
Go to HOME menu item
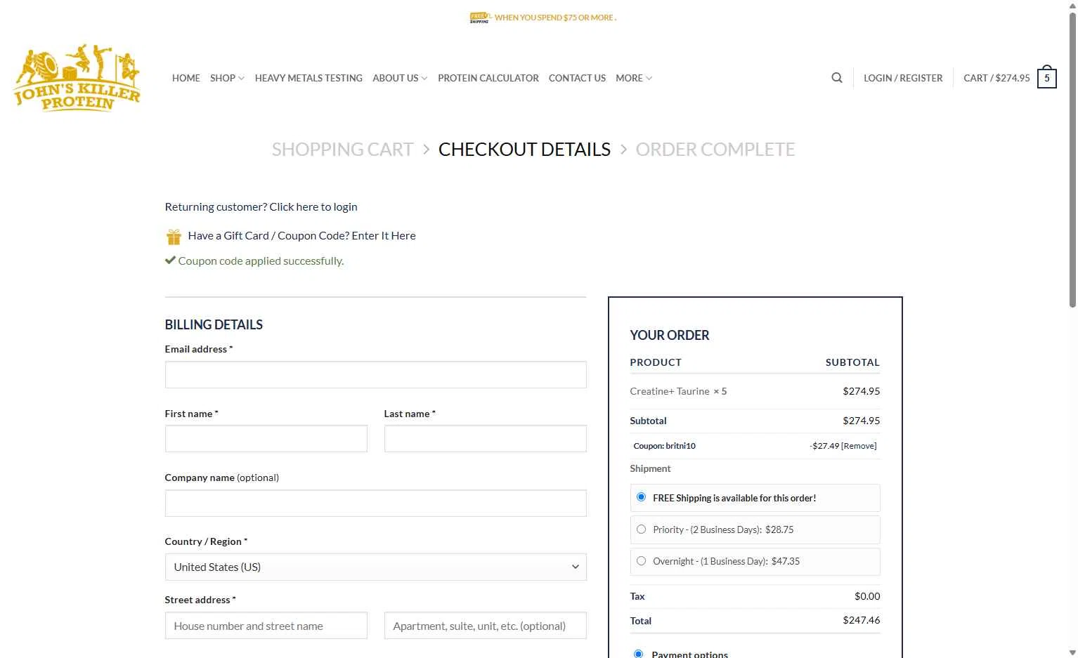(186, 78)
